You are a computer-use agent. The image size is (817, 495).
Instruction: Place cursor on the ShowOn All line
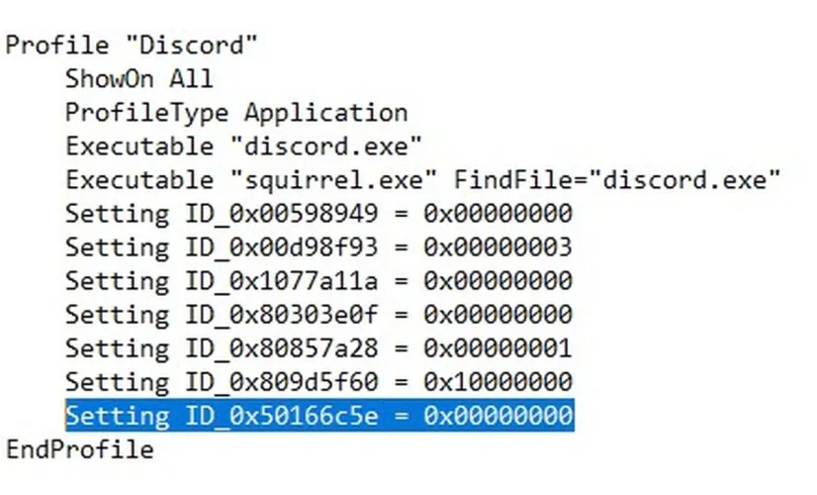[x=138, y=79]
